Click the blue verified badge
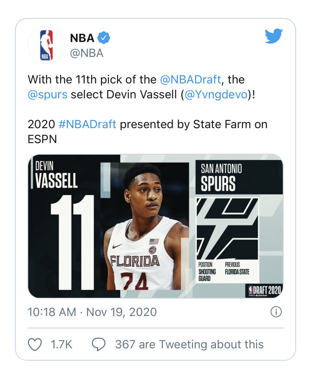Image resolution: width=311 pixels, height=374 pixels. click(104, 38)
